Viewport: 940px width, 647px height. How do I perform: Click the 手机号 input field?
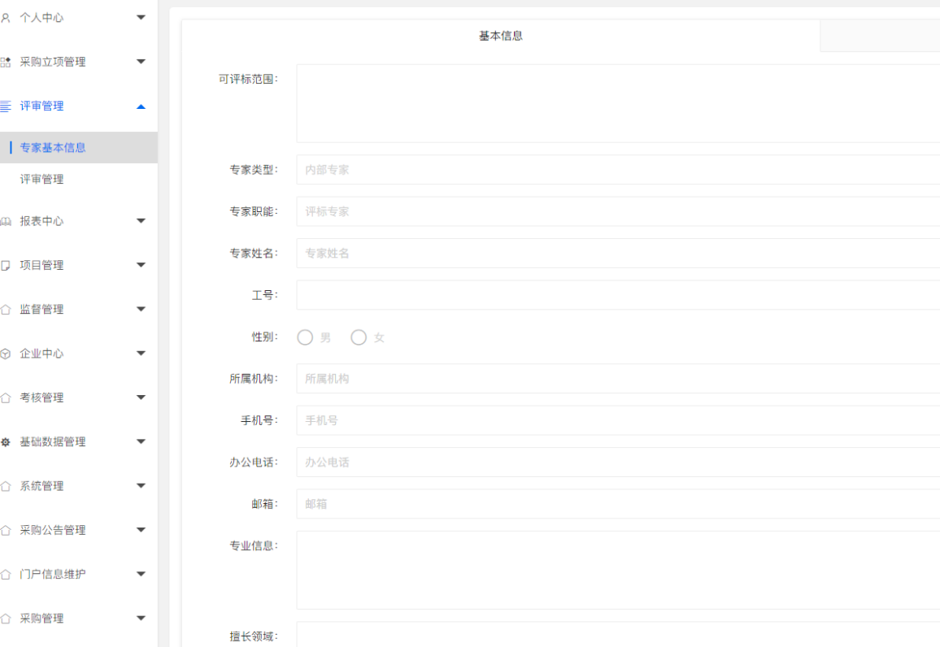[x=618, y=420]
